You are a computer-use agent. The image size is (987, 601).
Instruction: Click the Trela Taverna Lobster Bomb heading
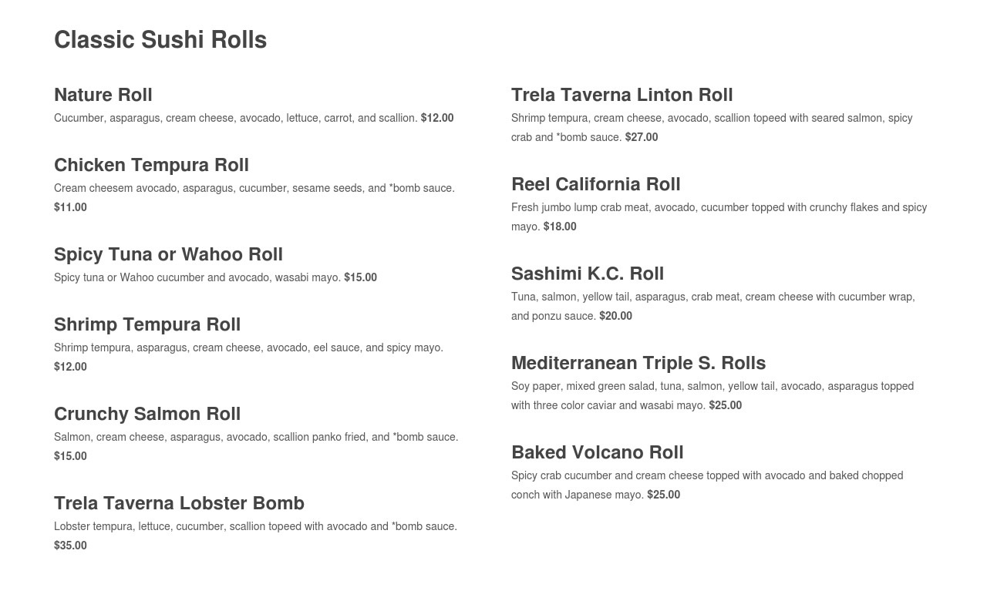click(x=179, y=503)
